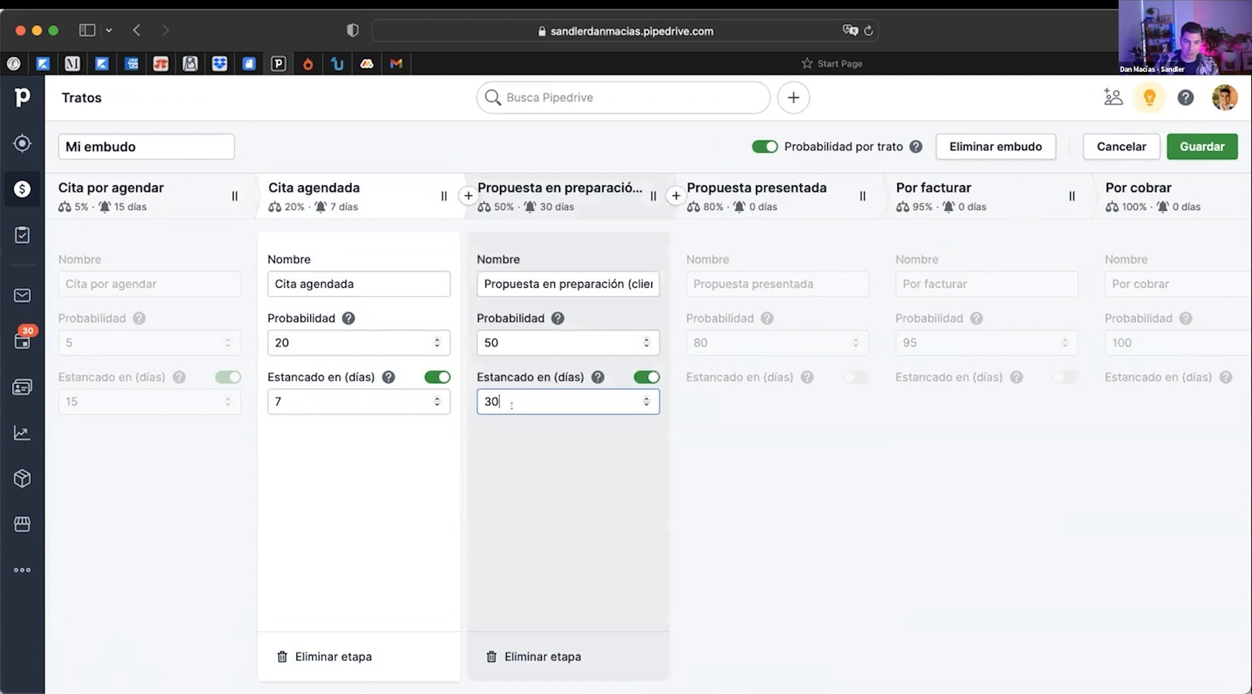The image size is (1252, 694).
Task: Open the Marketplace store icon in sidebar
Action: click(x=22, y=524)
